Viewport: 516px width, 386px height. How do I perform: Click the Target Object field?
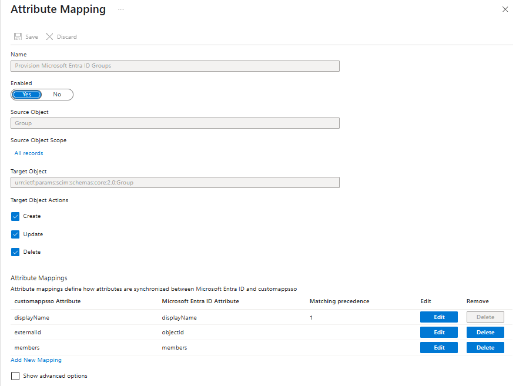point(175,183)
